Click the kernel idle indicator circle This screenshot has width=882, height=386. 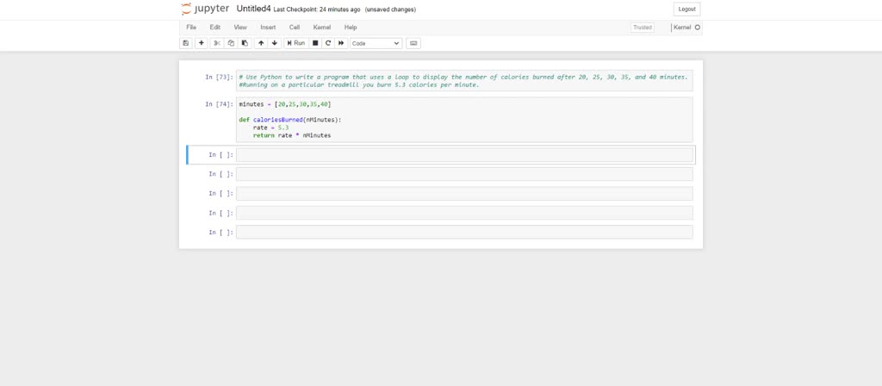(x=698, y=27)
